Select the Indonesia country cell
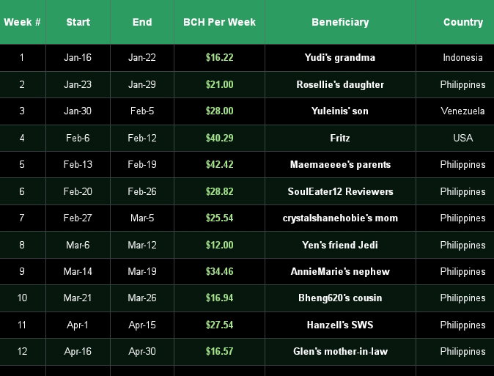 [x=455, y=58]
